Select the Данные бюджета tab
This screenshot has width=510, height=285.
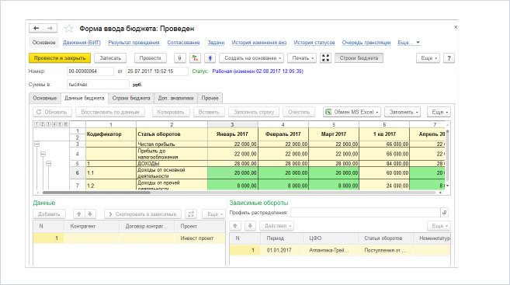(x=85, y=98)
